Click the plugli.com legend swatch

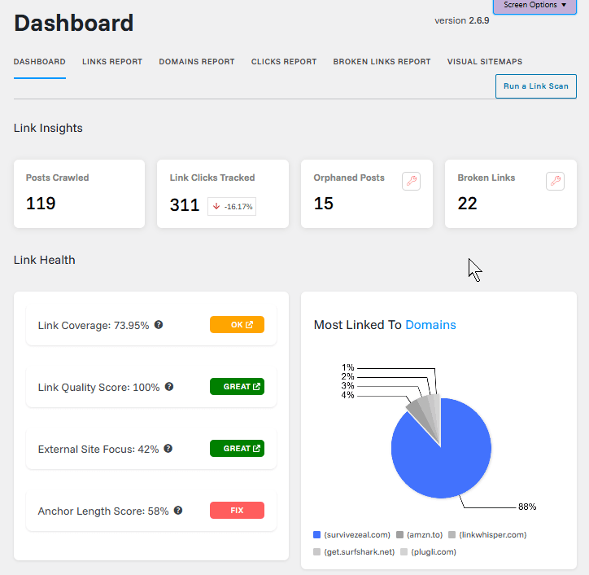404,551
